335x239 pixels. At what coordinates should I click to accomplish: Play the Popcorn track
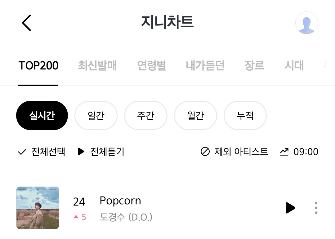coord(290,208)
